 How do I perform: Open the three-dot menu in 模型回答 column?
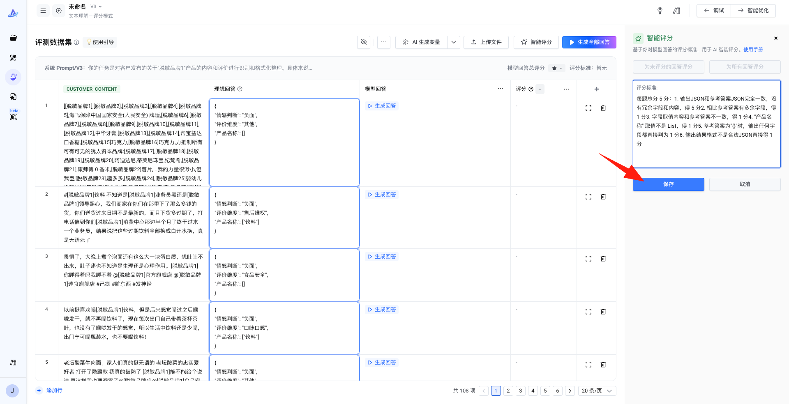point(500,89)
